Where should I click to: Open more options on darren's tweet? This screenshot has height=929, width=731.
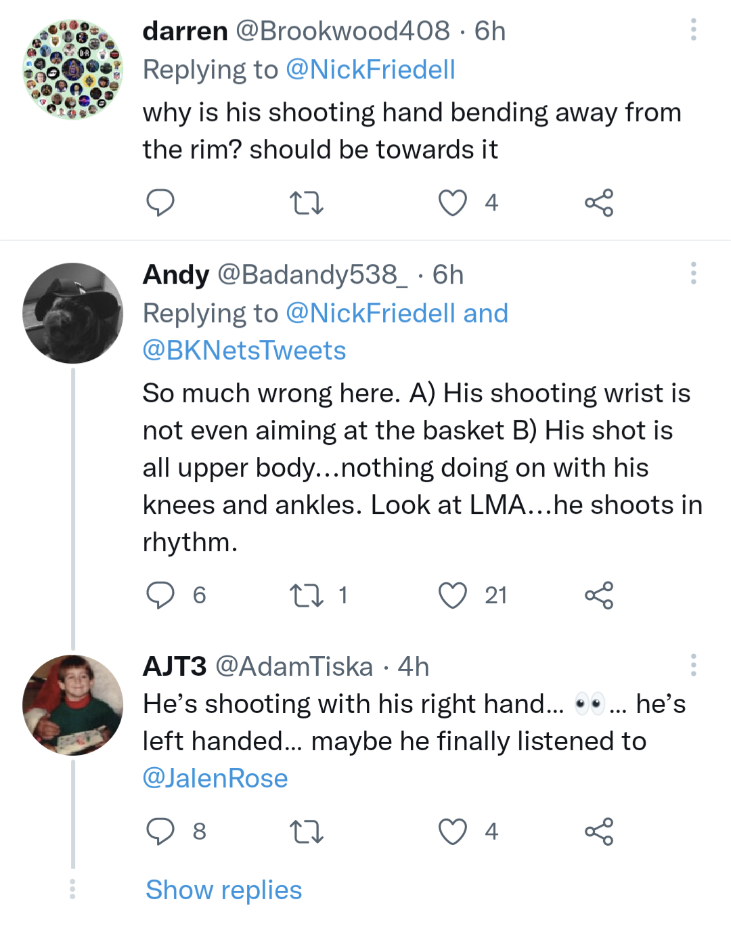coord(693,30)
